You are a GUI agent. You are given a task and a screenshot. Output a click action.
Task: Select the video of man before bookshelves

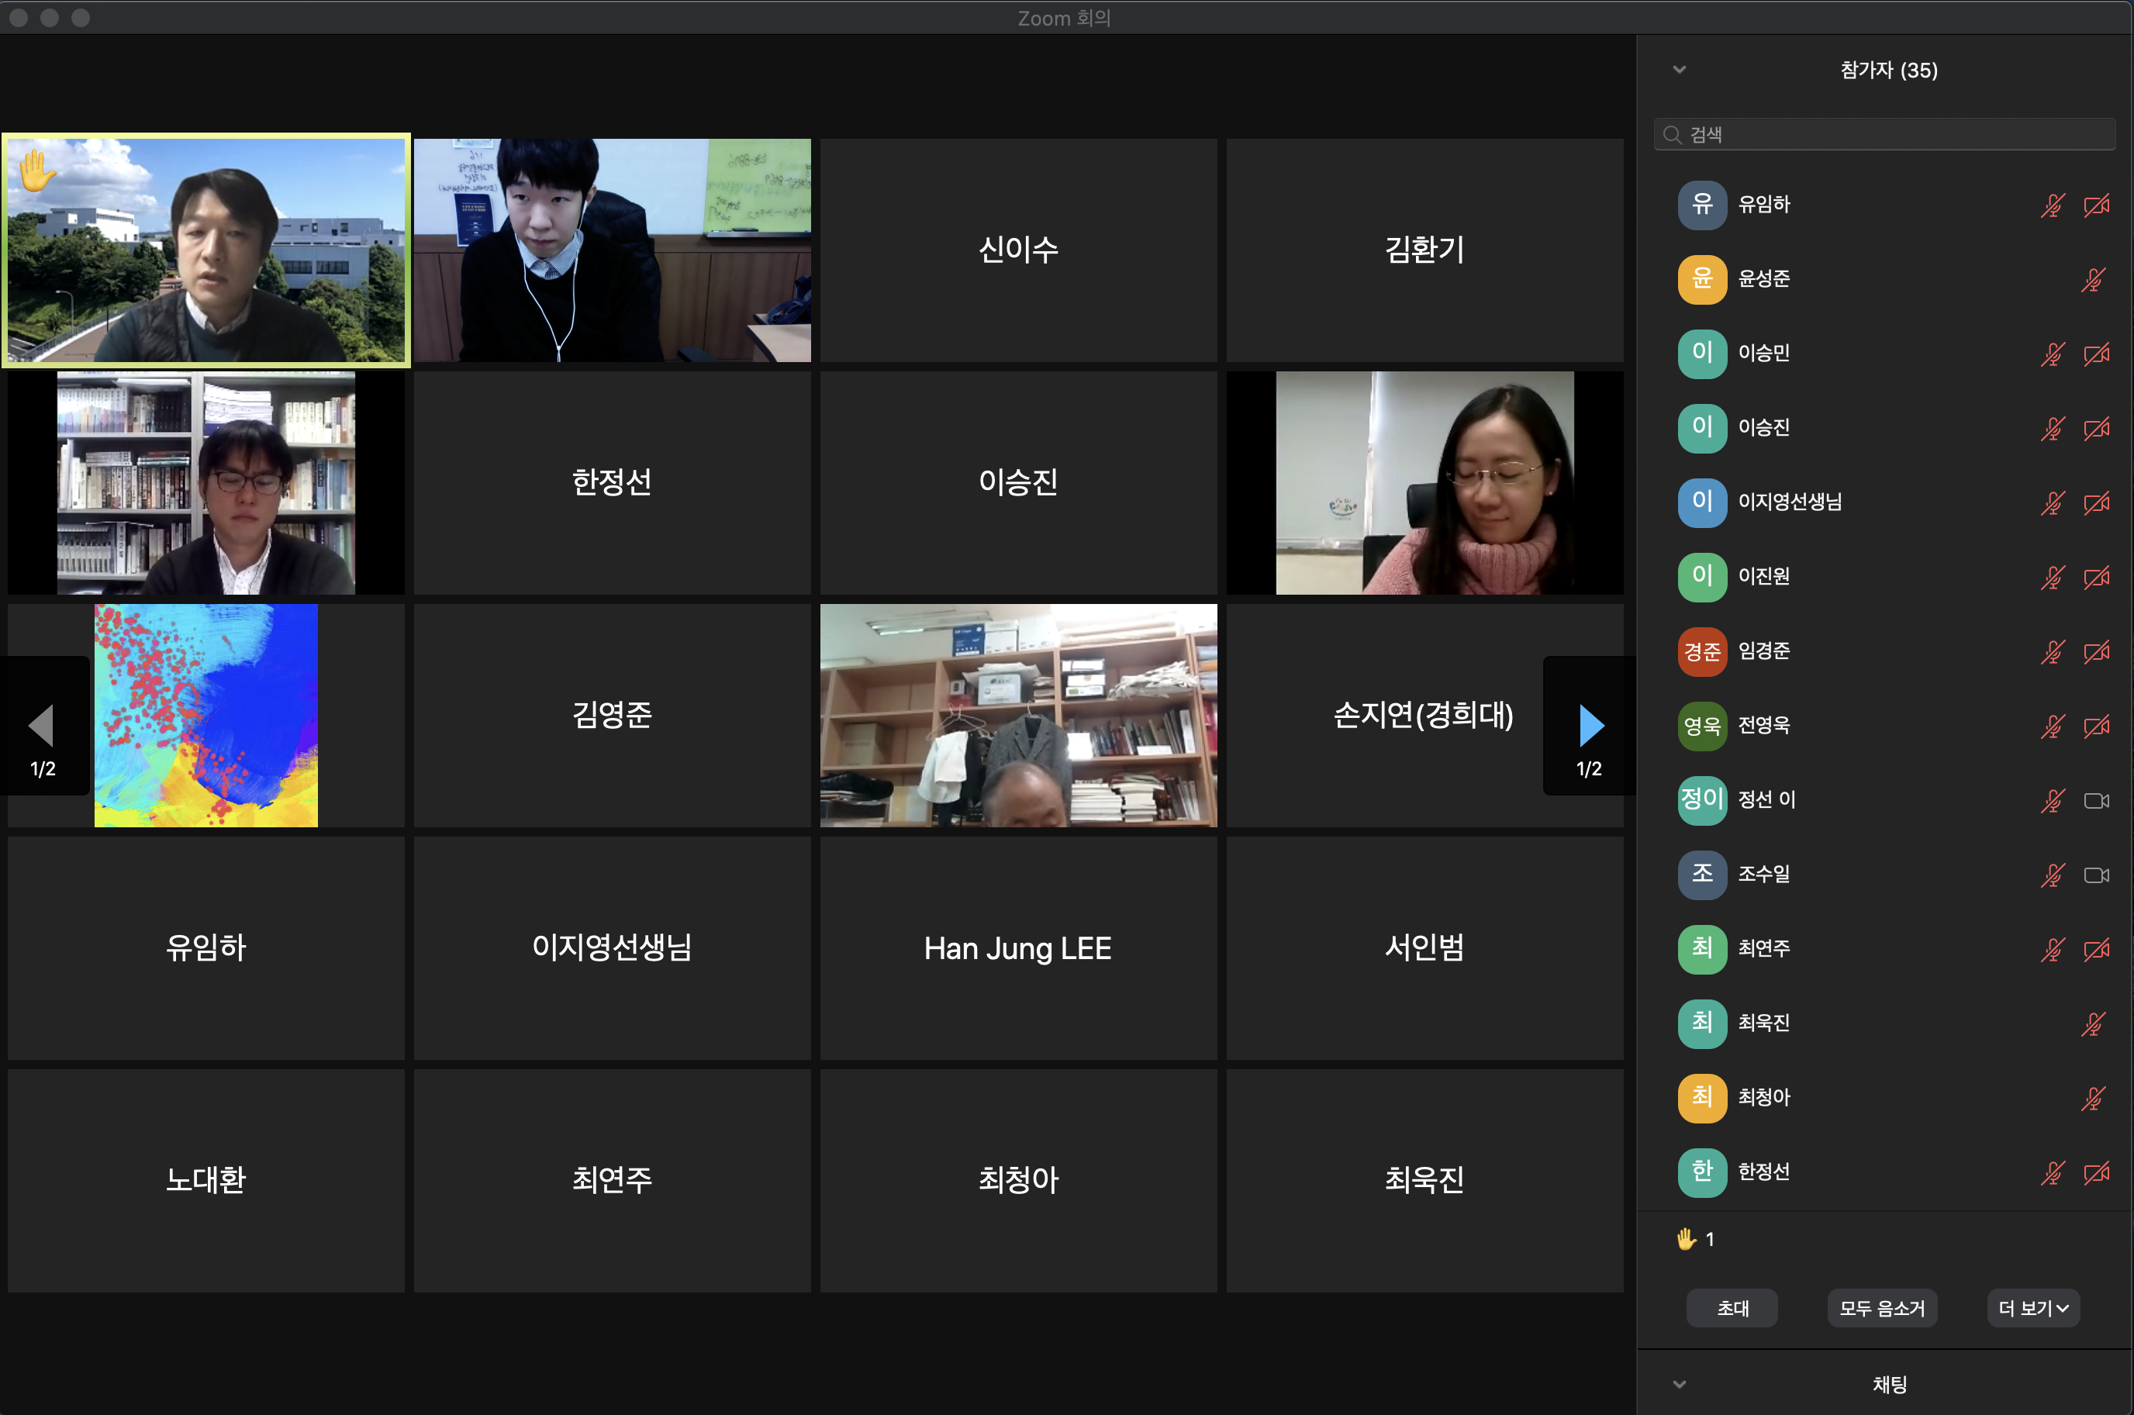(x=205, y=483)
